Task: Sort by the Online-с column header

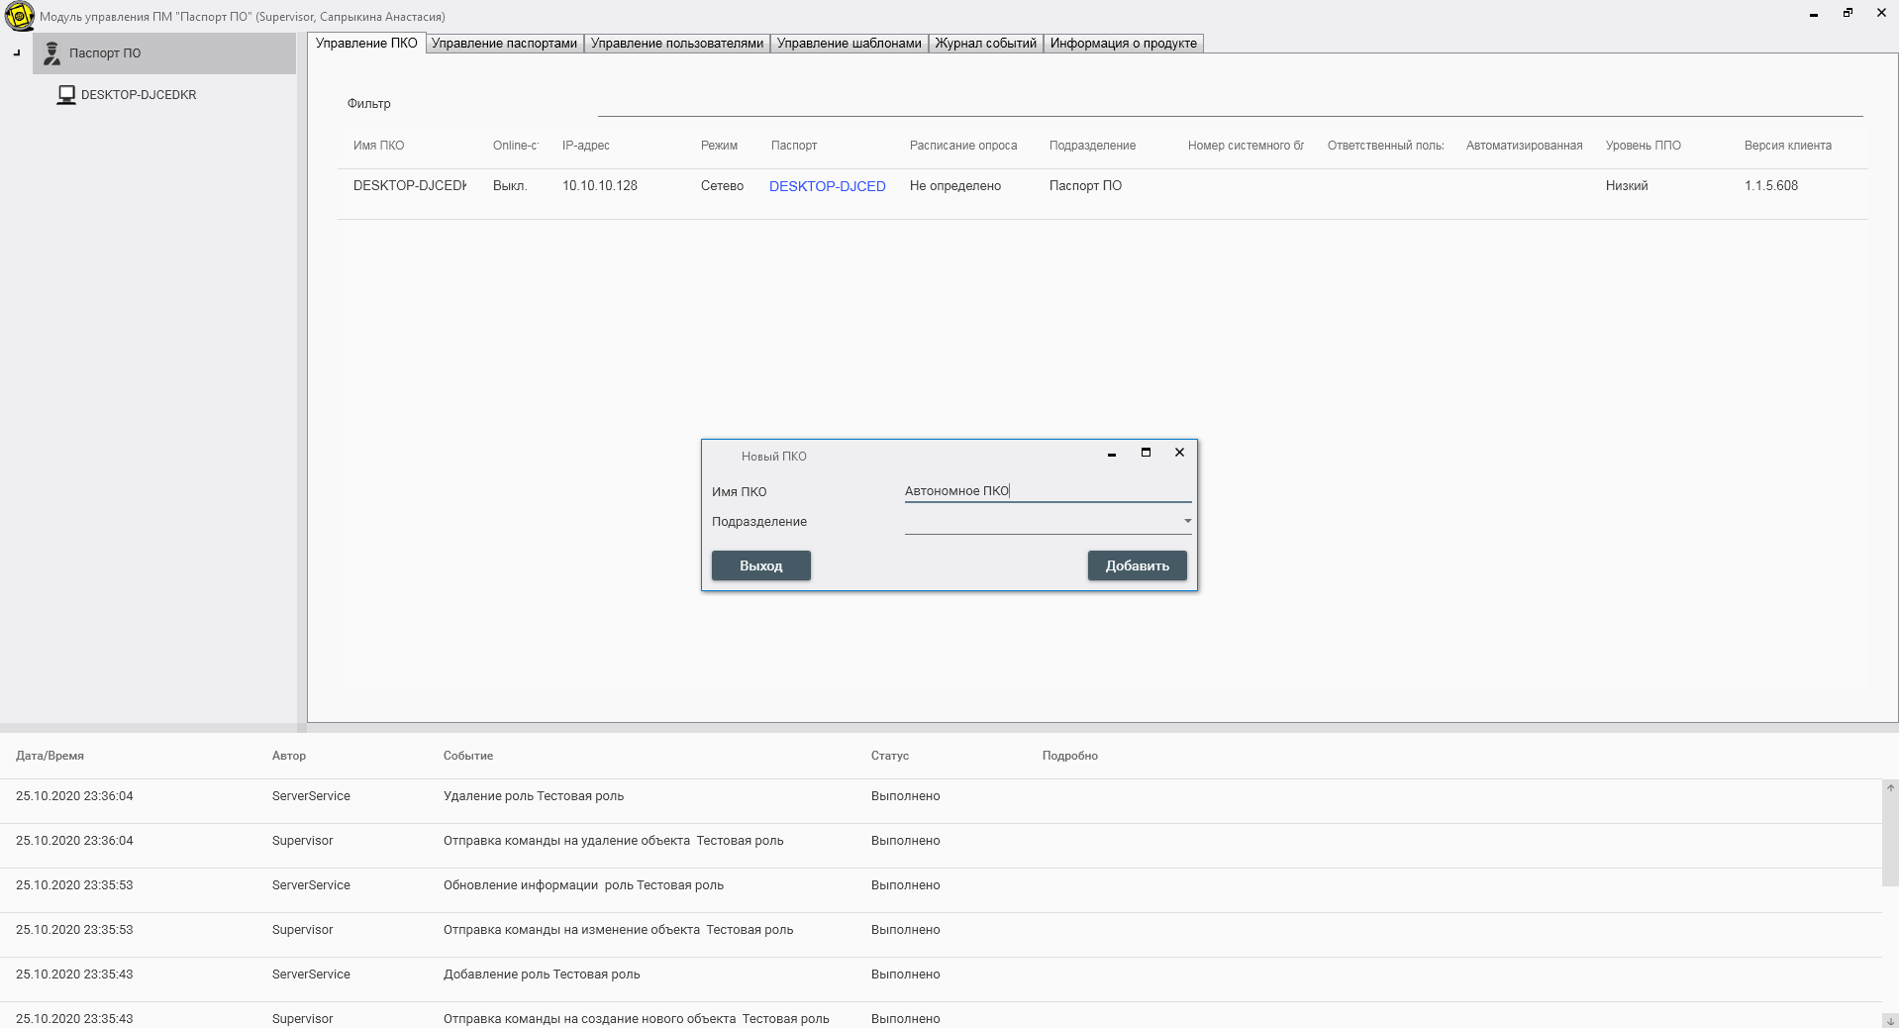Action: coord(515,146)
